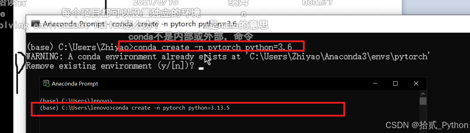Click the "WARNING: A conda environment already exists" line
The width and height of the screenshot is (470, 133).
point(228,56)
